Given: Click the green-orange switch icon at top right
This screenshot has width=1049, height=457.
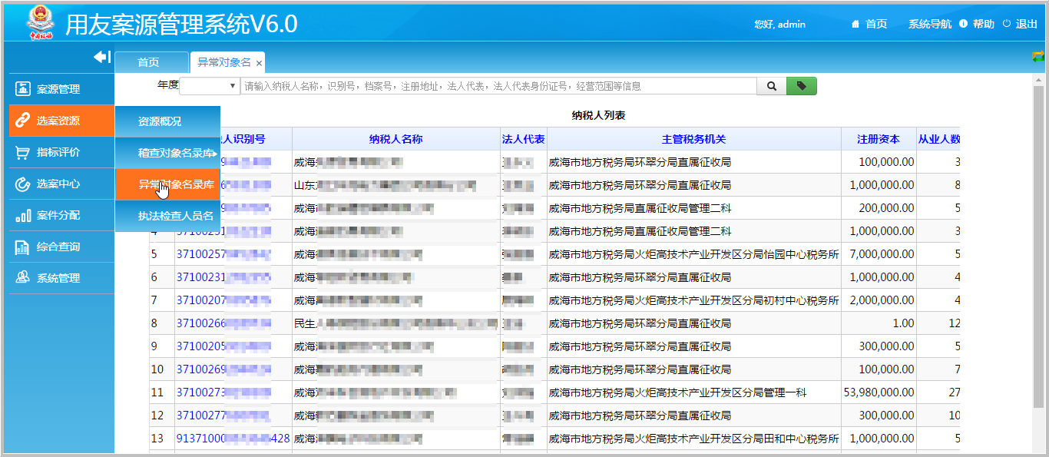Looking at the screenshot, I should (1038, 56).
